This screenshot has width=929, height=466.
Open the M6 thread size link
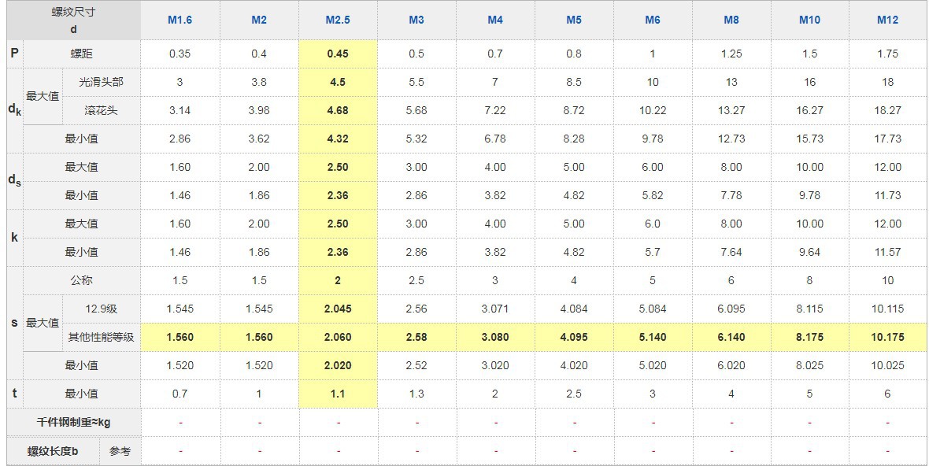[653, 20]
